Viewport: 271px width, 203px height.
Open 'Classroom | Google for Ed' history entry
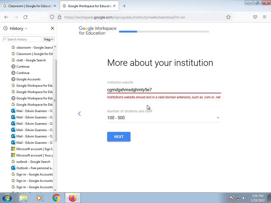click(x=32, y=54)
